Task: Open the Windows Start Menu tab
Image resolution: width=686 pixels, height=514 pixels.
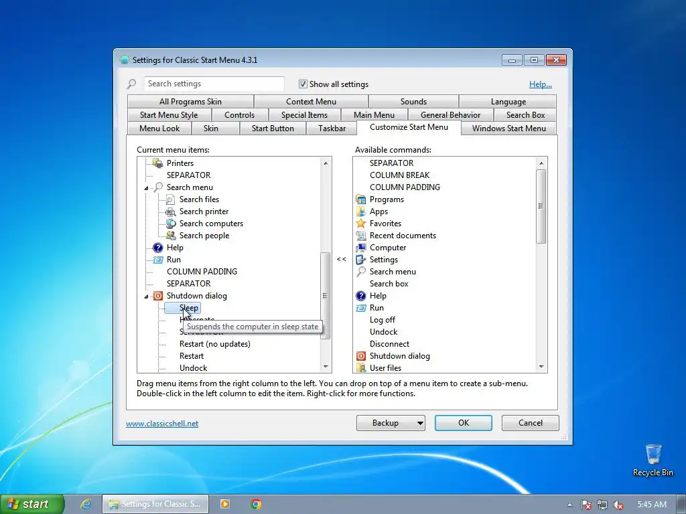Action: pos(509,128)
